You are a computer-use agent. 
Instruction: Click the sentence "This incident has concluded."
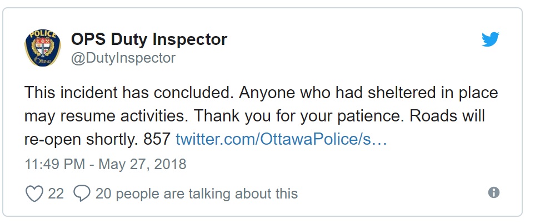pyautogui.click(x=129, y=93)
